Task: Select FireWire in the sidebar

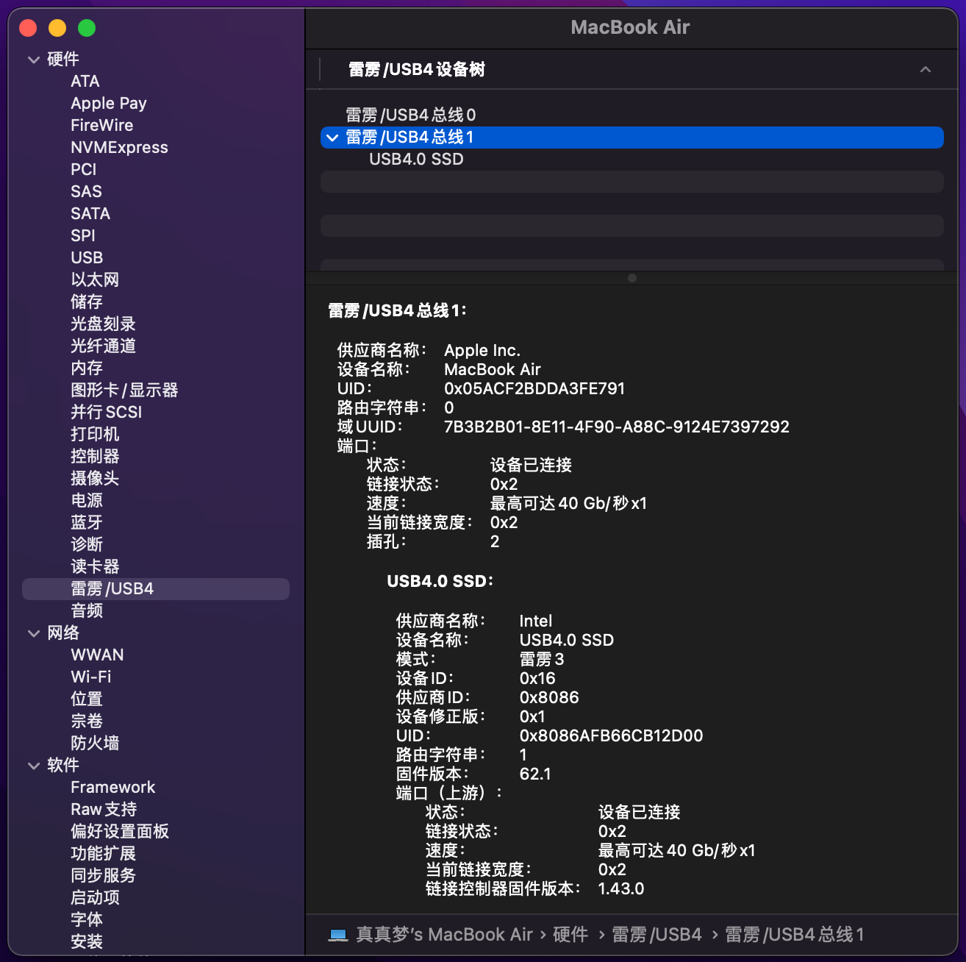Action: 102,126
